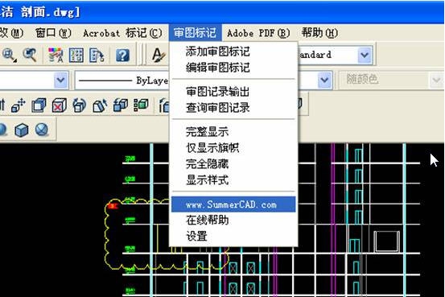
Task: Click the blue question mark Help icon
Action: pos(122,55)
